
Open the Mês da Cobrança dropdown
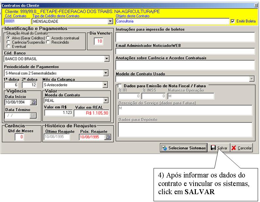pyautogui.click(x=105, y=85)
